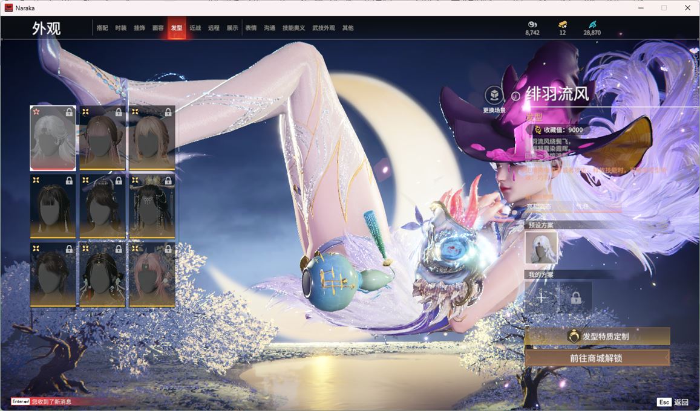700x411 pixels.
Task: Select the 预设方案 preset hairstyle thumbnail
Action: tap(541, 248)
